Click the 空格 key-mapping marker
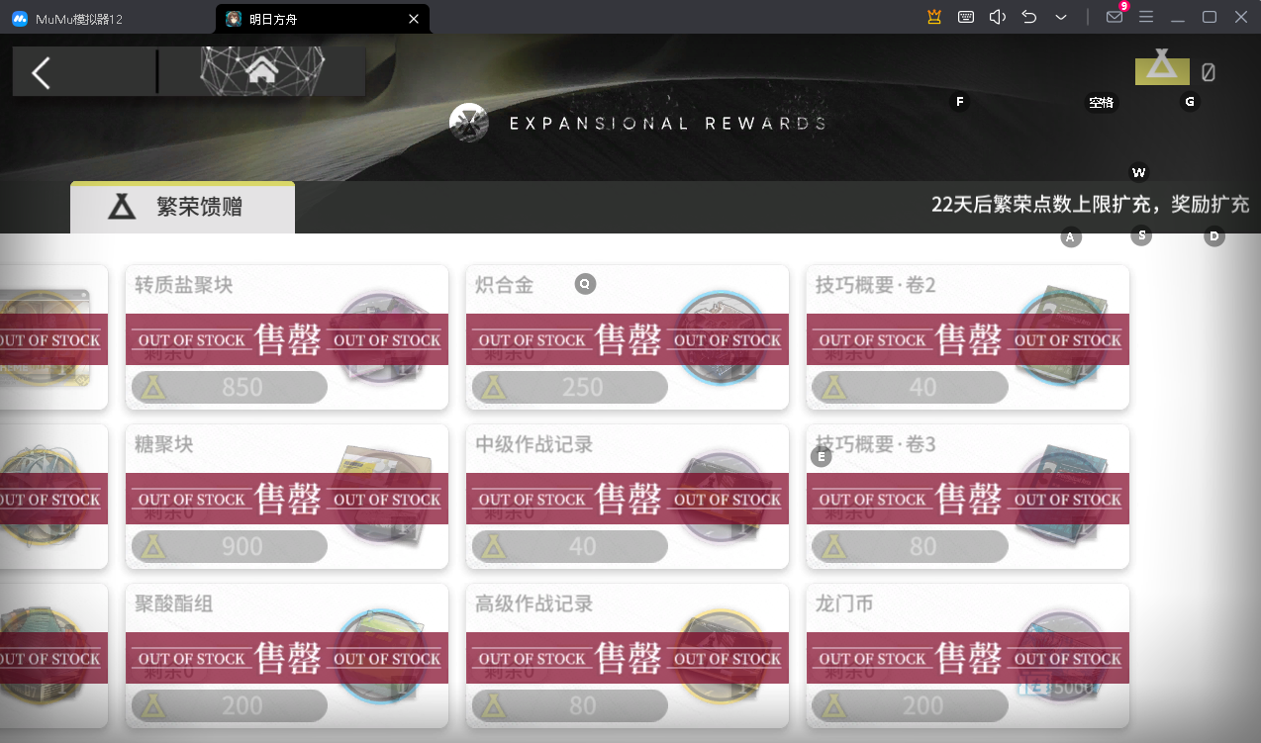This screenshot has width=1261, height=743. 1101,101
